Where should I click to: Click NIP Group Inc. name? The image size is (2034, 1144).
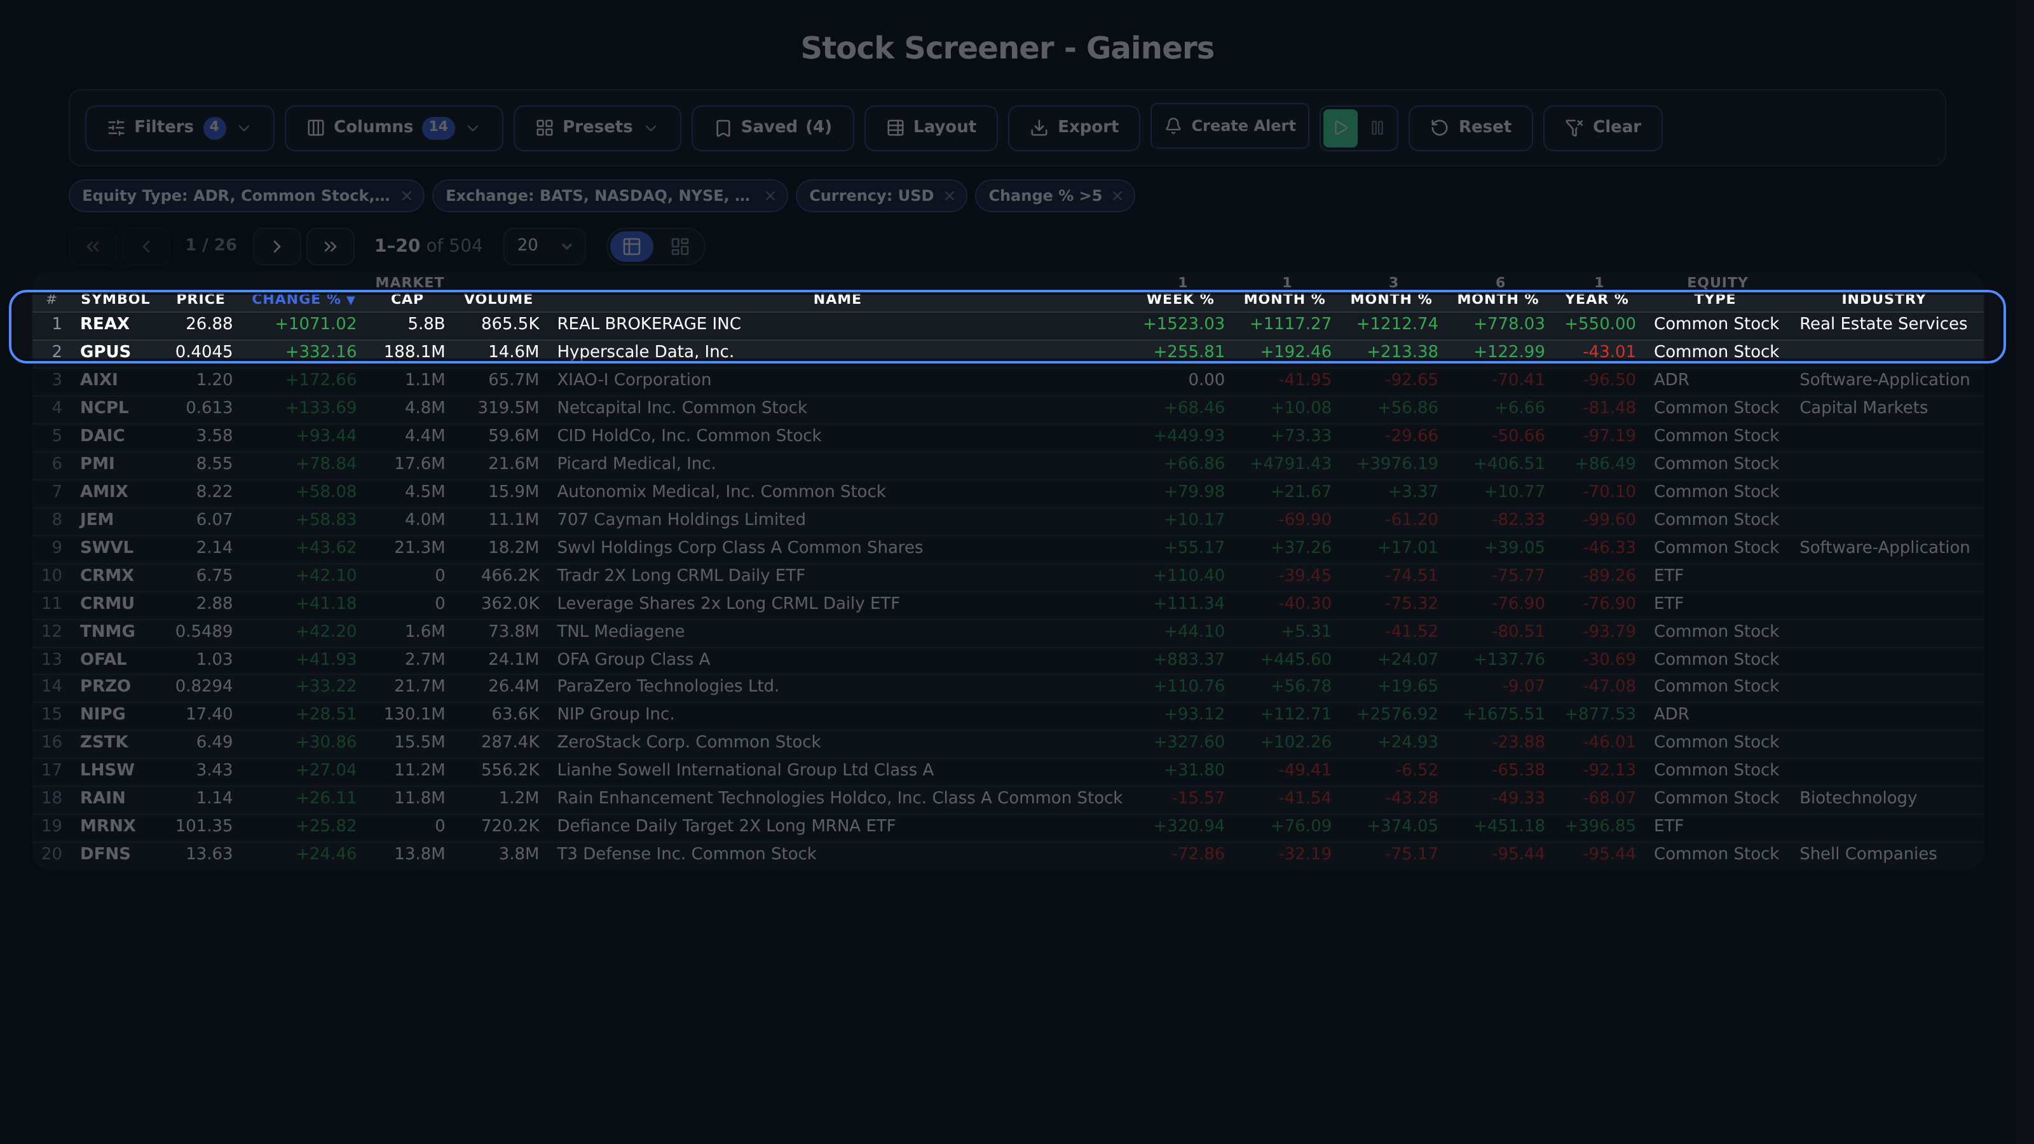615,714
